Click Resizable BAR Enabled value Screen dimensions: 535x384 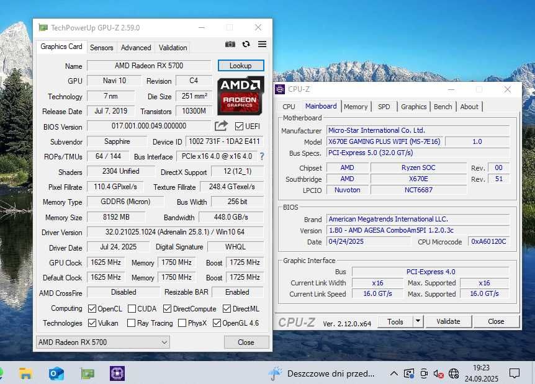point(237,292)
